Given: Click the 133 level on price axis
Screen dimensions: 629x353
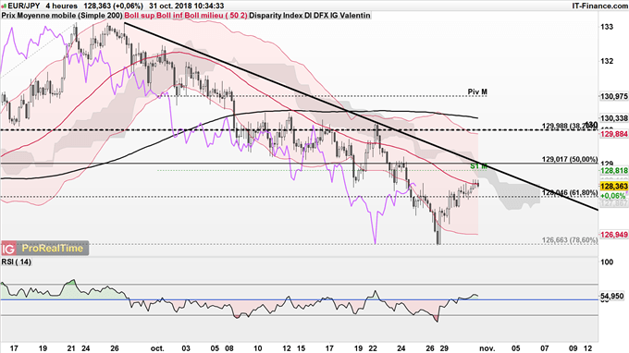Looking at the screenshot, I should point(607,27).
